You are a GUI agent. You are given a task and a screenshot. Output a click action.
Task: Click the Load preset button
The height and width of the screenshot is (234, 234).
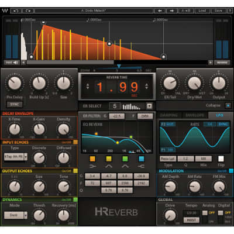(202, 11)
